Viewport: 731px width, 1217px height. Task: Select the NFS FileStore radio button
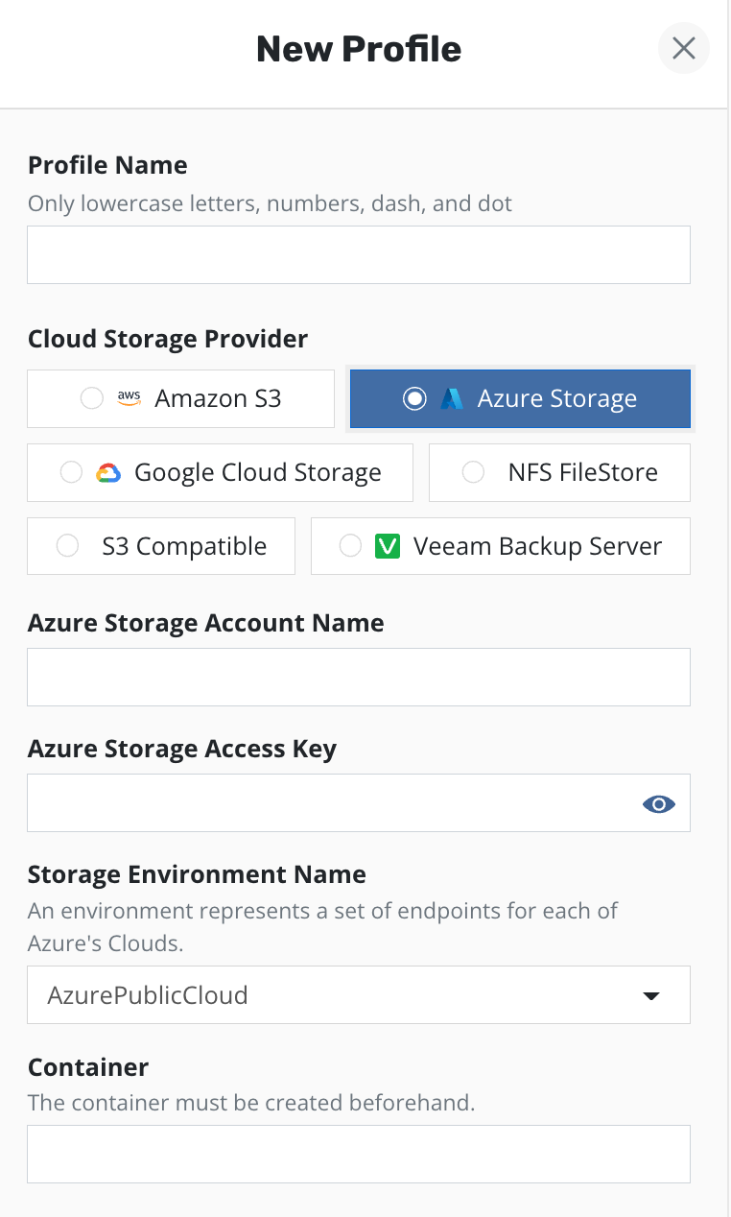pos(473,472)
